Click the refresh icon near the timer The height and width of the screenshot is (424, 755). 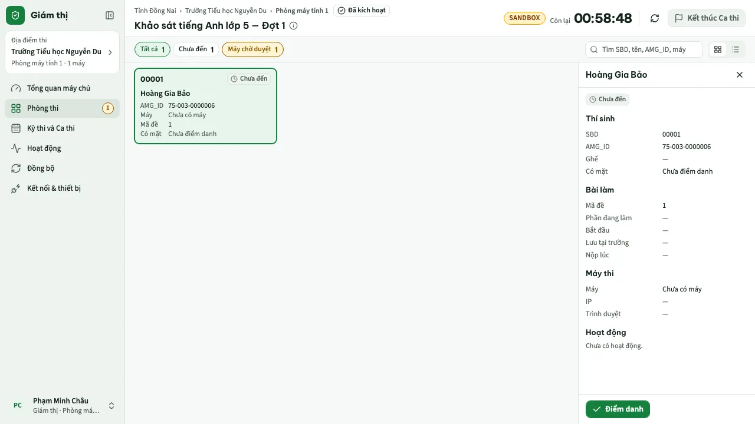(x=655, y=18)
